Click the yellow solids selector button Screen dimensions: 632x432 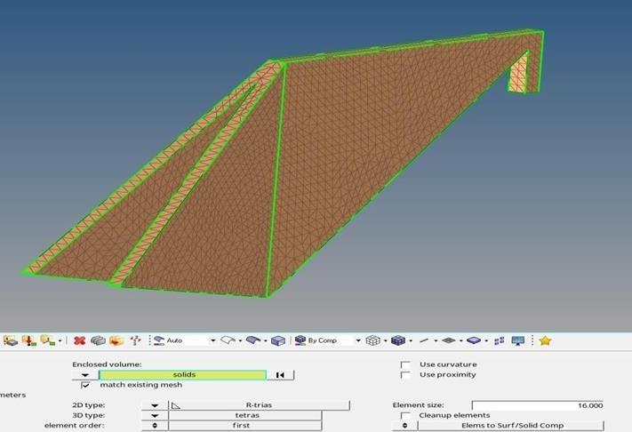click(183, 375)
